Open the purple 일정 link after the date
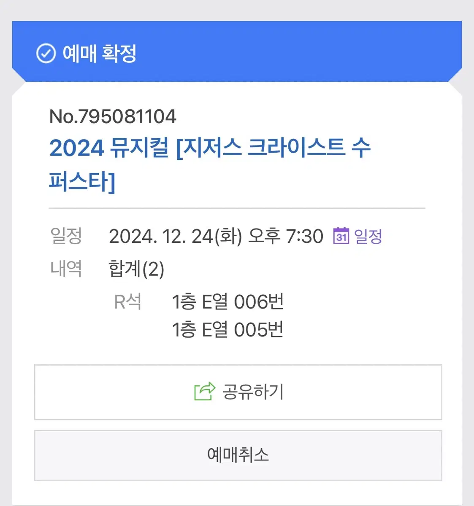The height and width of the screenshot is (506, 474). point(368,236)
